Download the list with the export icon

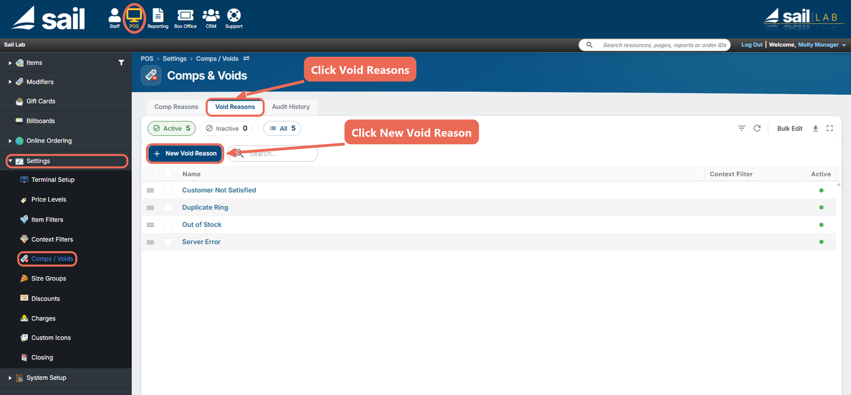tap(816, 129)
